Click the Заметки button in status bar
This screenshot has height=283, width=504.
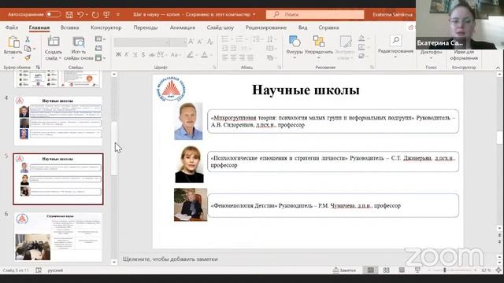point(344,270)
